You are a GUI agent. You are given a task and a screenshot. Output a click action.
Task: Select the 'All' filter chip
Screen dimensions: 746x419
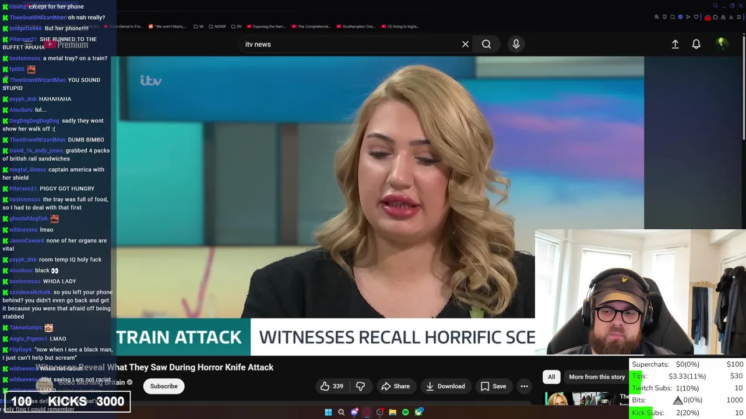(551, 377)
